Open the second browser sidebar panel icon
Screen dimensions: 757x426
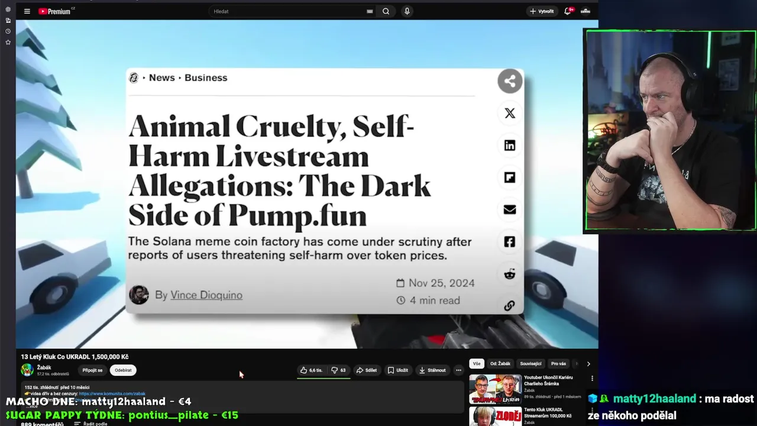(8, 20)
